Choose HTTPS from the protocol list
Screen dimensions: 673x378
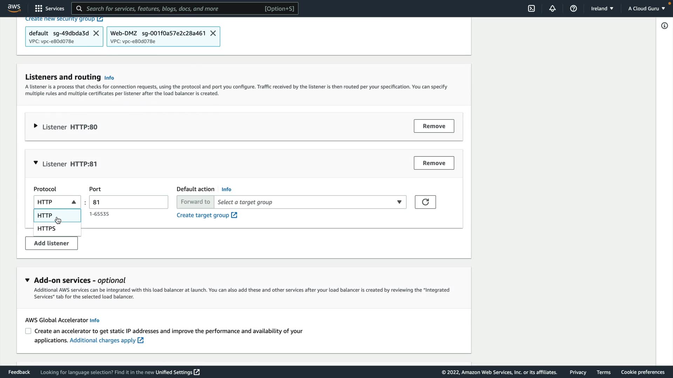pos(47,229)
